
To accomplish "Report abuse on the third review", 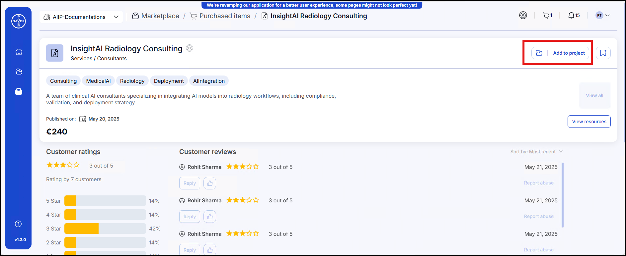I will (539, 250).
